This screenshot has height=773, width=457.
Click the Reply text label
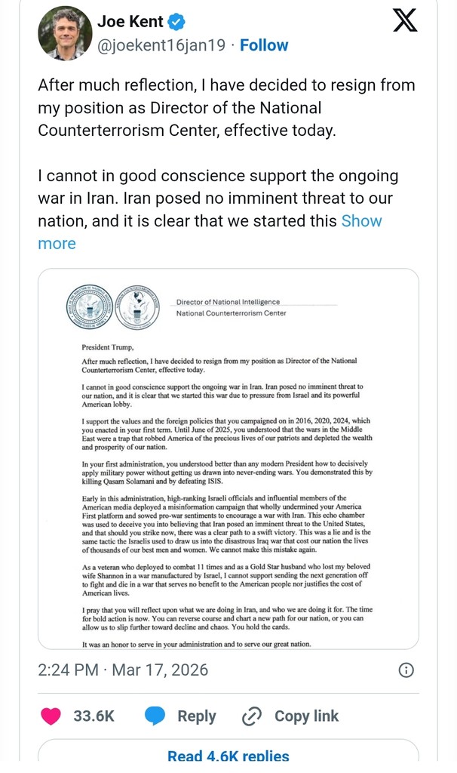point(197,716)
